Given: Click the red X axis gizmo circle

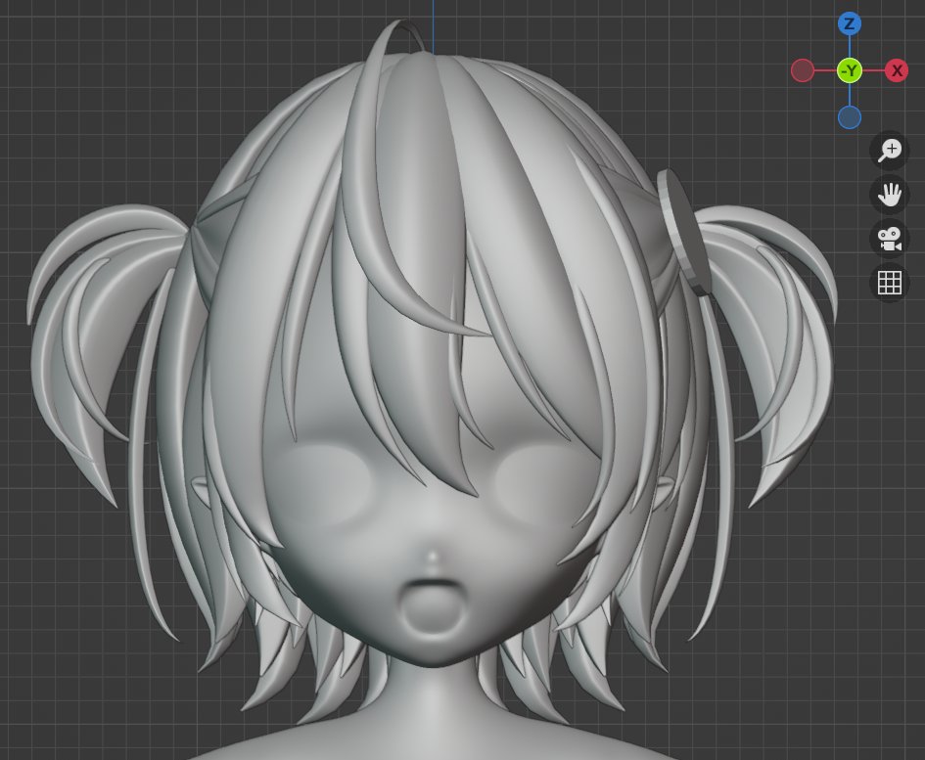Looking at the screenshot, I should coord(896,70).
